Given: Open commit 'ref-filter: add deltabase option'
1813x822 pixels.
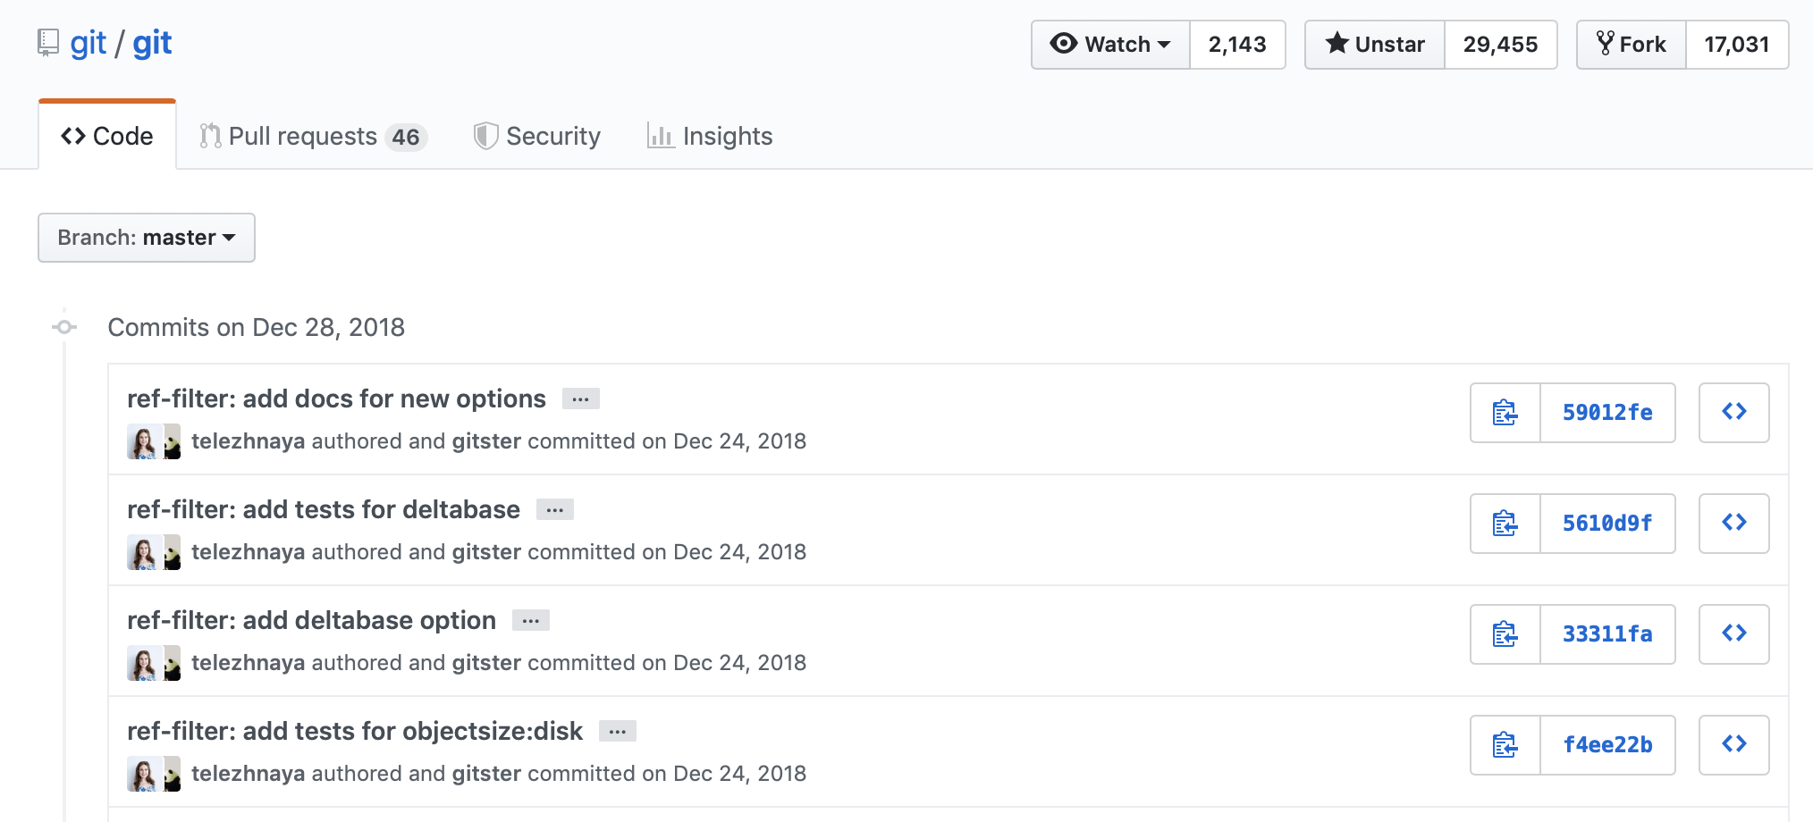Looking at the screenshot, I should [x=311, y=620].
